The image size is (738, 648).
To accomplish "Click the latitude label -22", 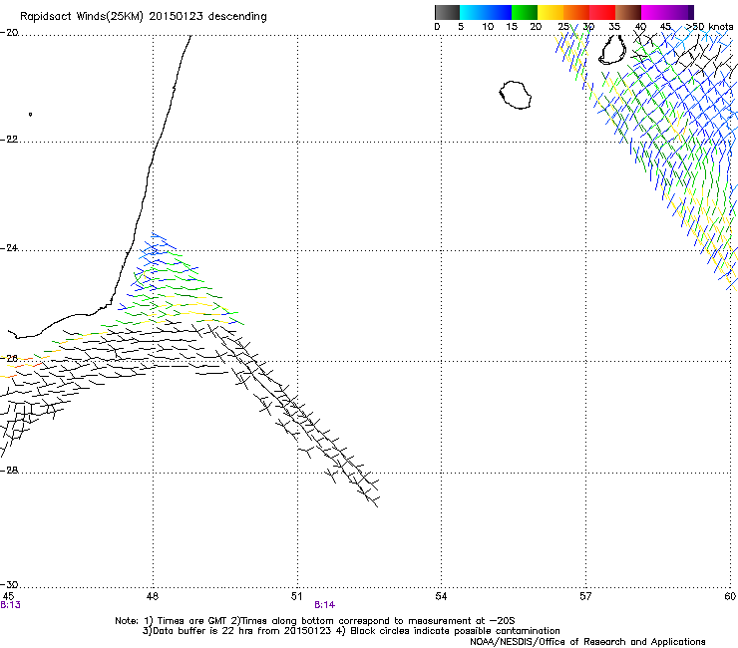I will (x=9, y=140).
